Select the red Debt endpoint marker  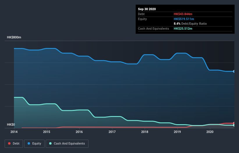tap(234, 123)
